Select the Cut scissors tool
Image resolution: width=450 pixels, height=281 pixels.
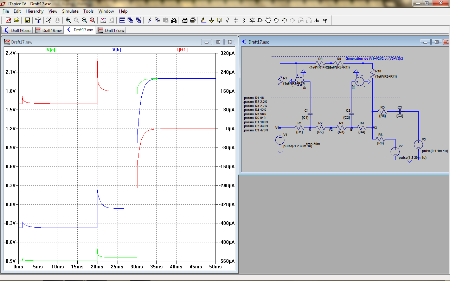click(x=149, y=20)
